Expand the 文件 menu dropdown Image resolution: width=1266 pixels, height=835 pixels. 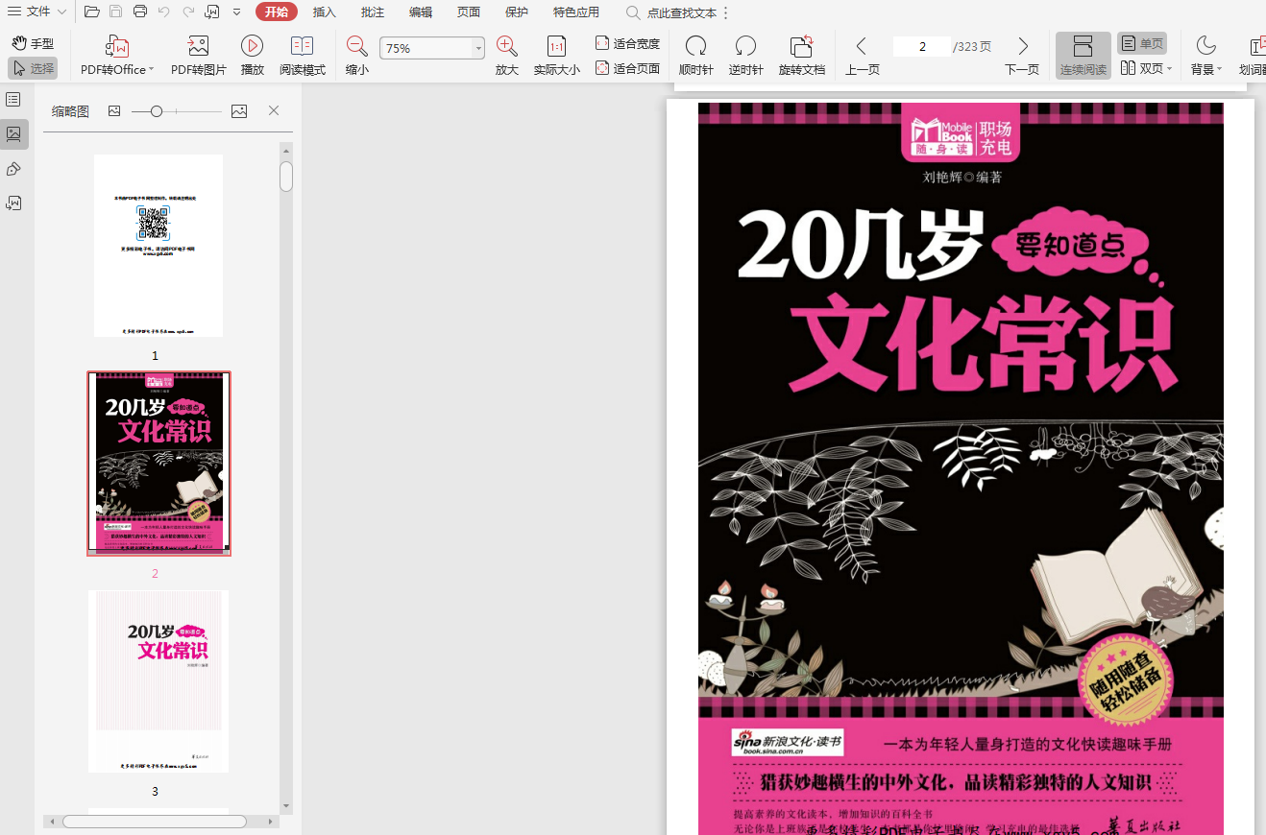[37, 12]
